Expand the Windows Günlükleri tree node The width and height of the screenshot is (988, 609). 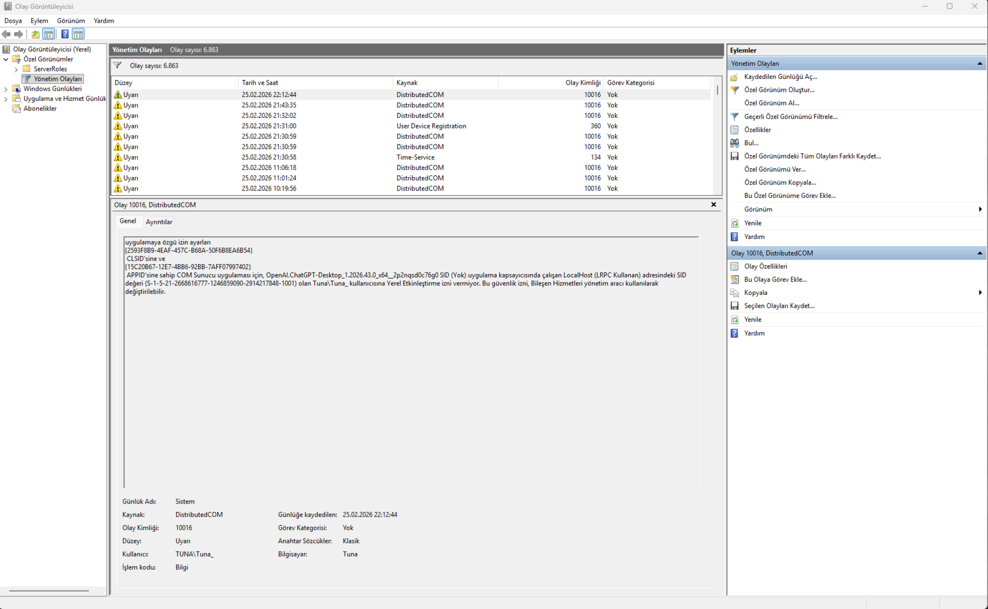pyautogui.click(x=6, y=89)
